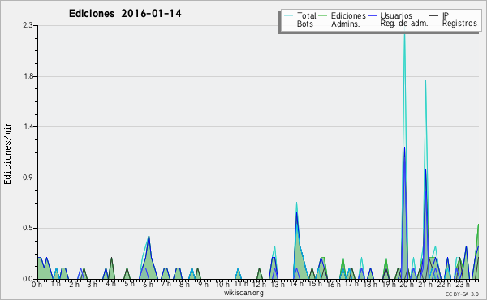Click the '0.5' y-axis value
Screen dimensions: 487x300
[28, 228]
